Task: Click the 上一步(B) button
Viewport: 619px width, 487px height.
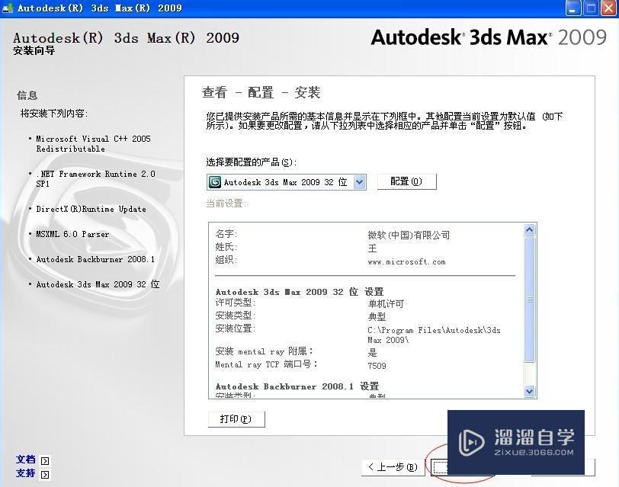Action: coord(391,467)
